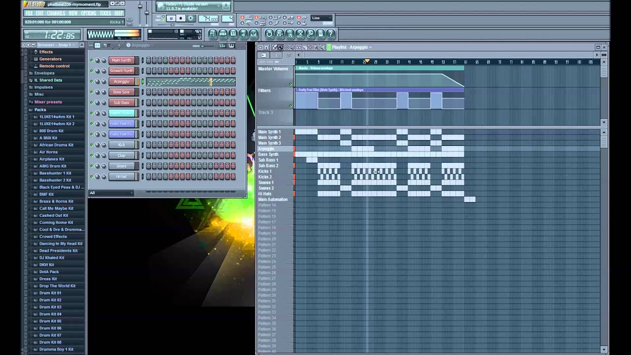Open the EDIT menu
631x355 pixels.
point(39,13)
